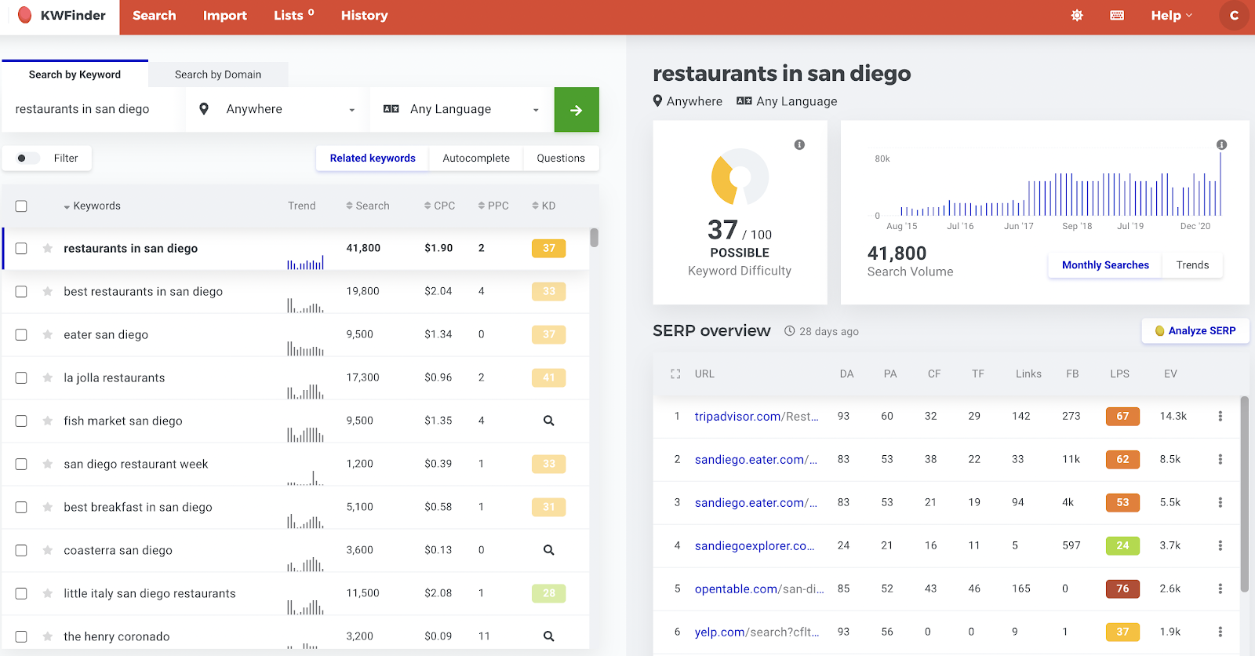Screen dimensions: 1255x656
Task: Click the keyword search input field
Action: [93, 110]
